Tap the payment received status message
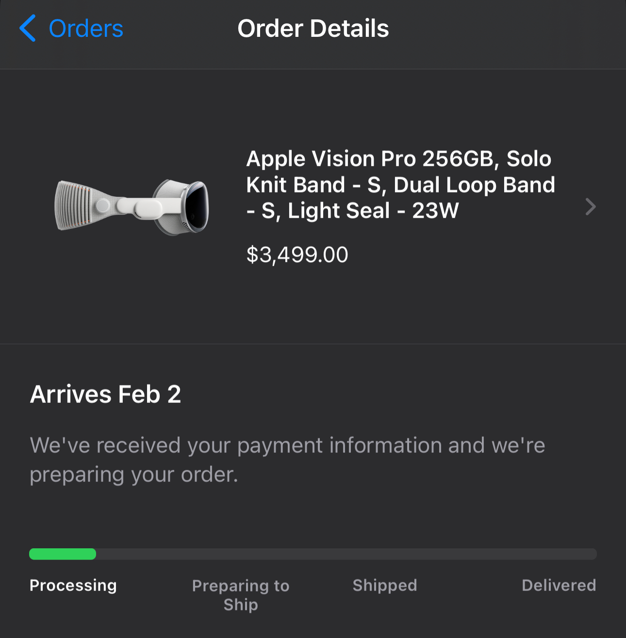Viewport: 626px width, 638px height. [287, 460]
